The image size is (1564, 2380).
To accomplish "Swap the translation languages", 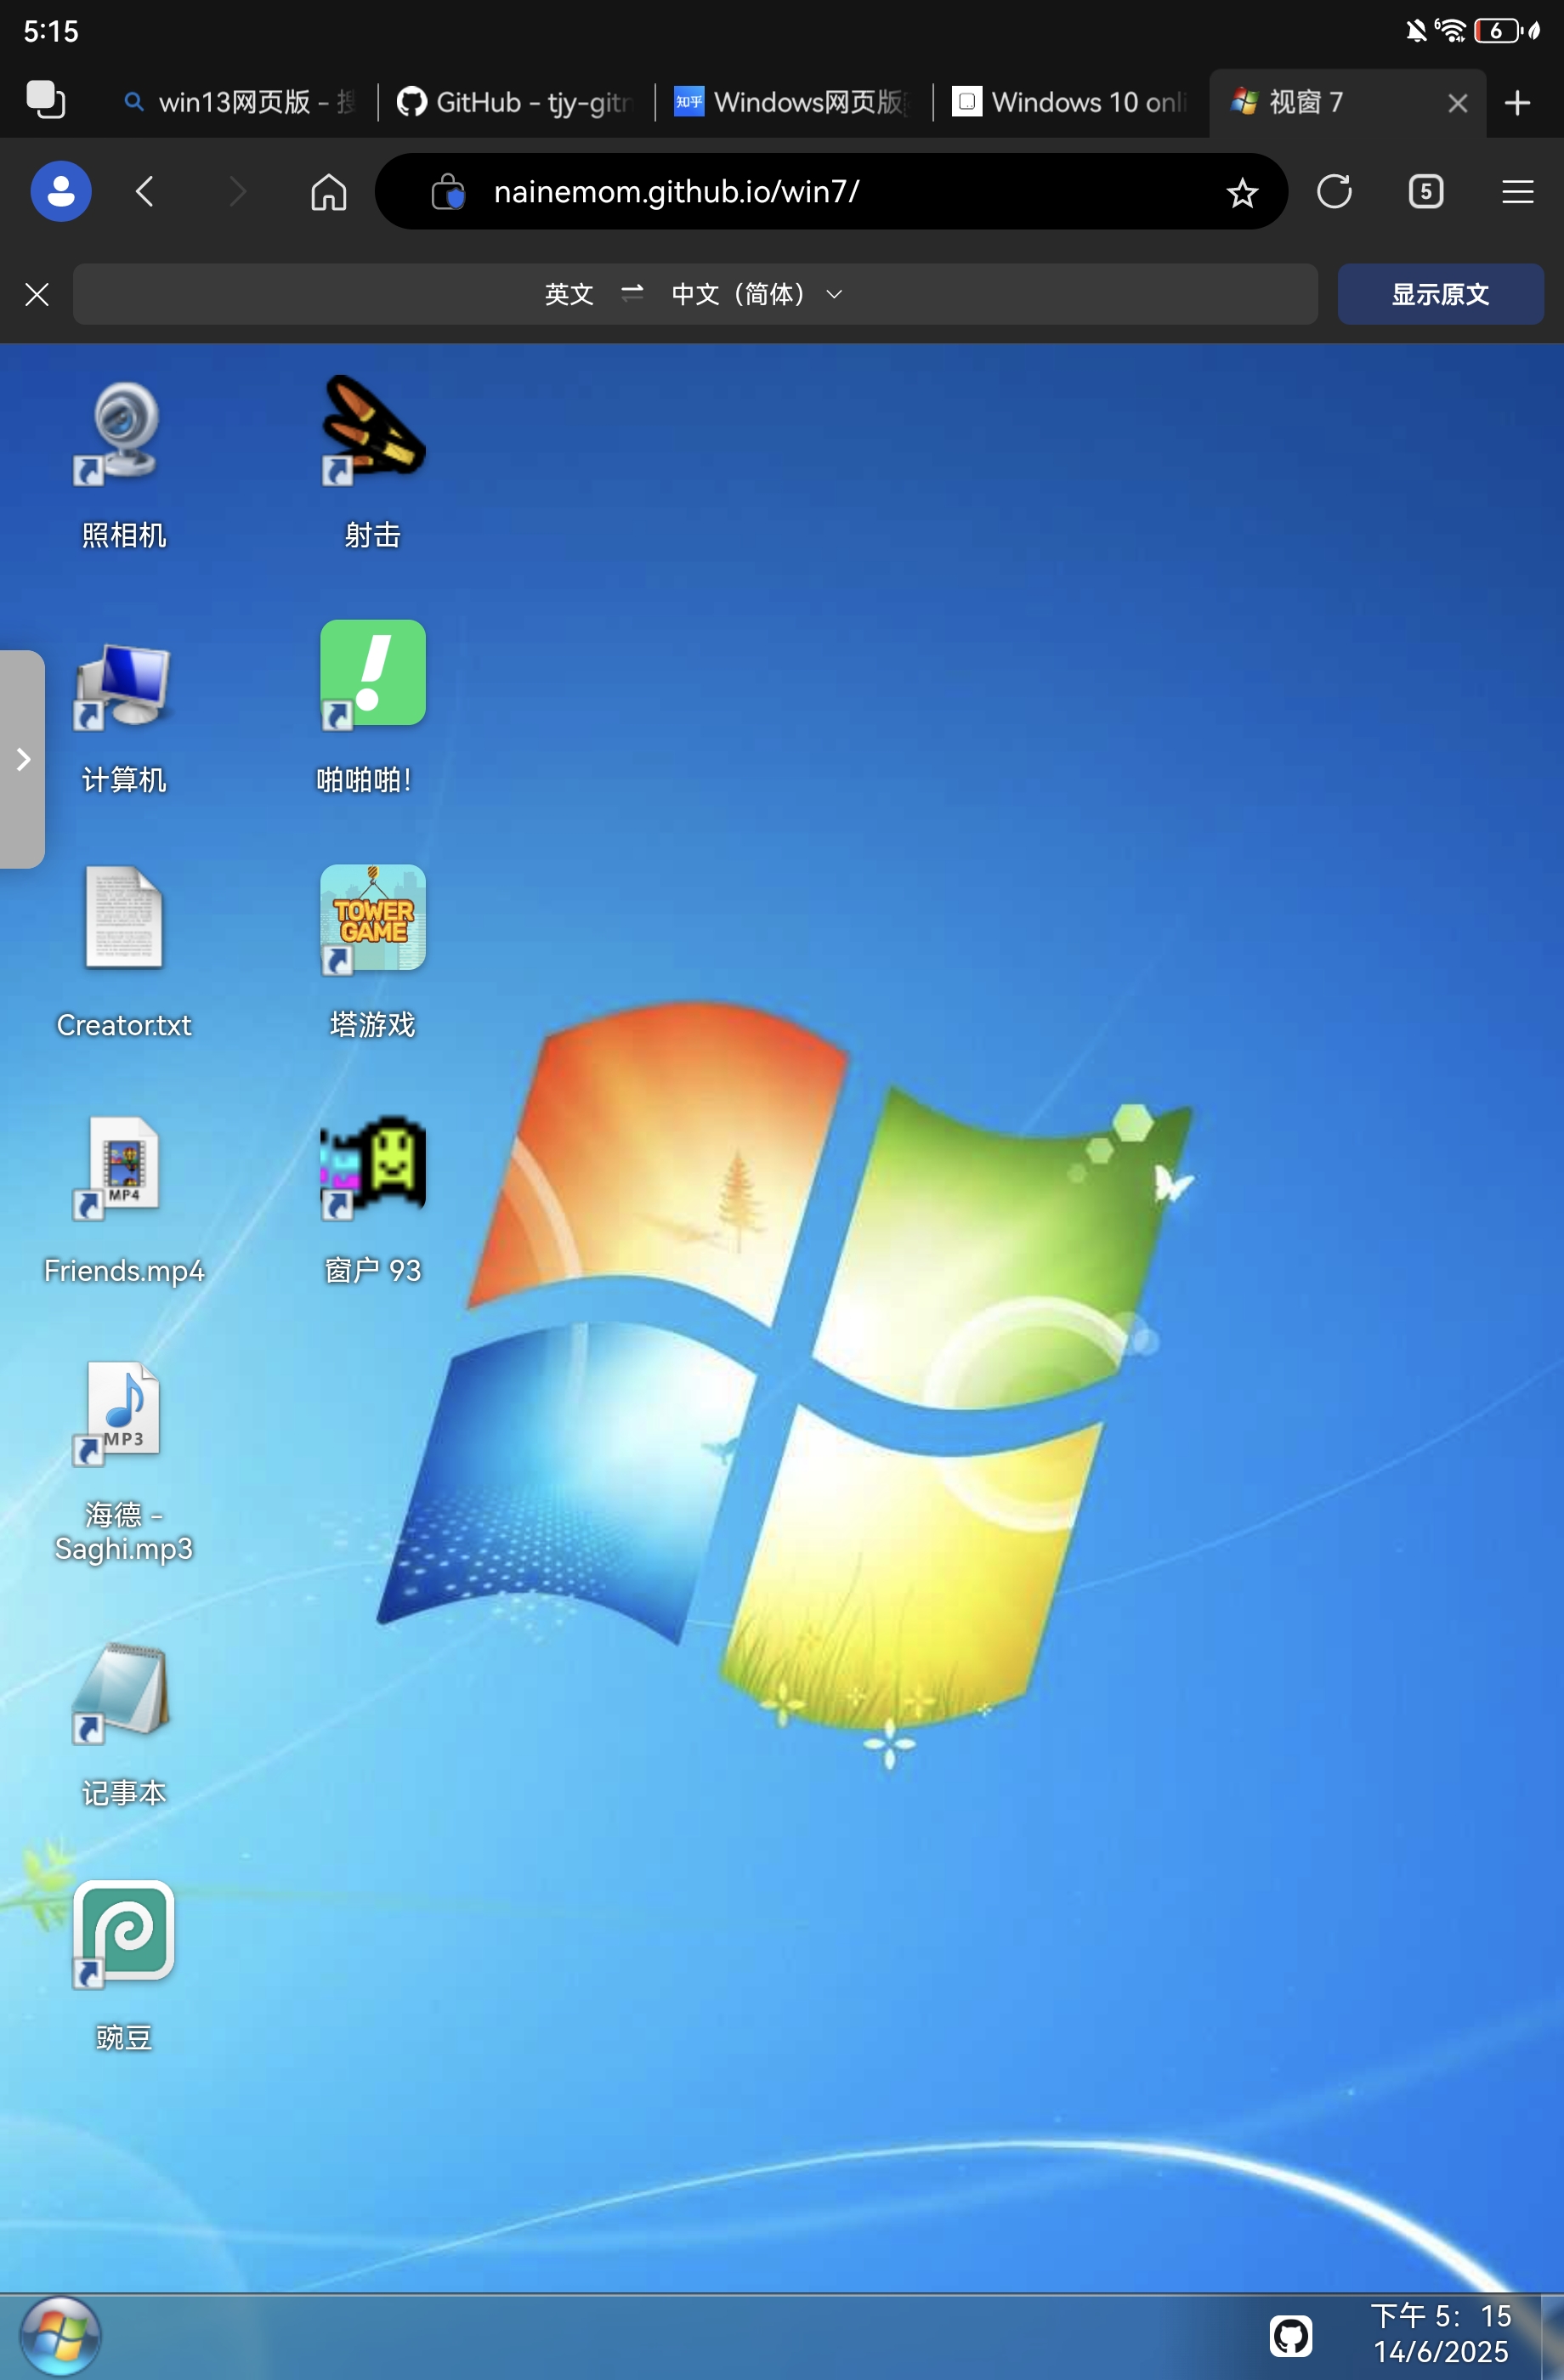I will (x=632, y=293).
